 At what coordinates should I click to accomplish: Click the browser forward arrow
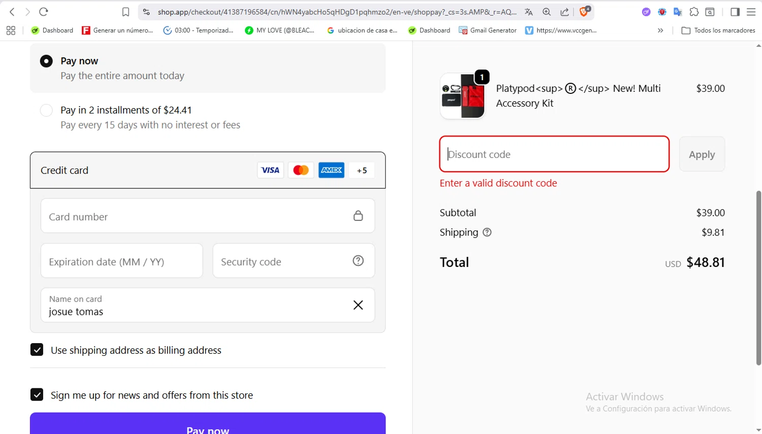(27, 12)
